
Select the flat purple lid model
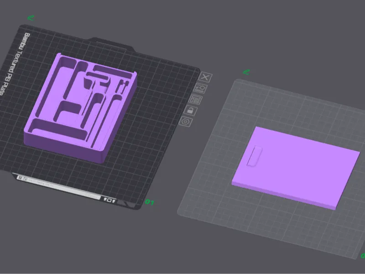(x=296, y=168)
